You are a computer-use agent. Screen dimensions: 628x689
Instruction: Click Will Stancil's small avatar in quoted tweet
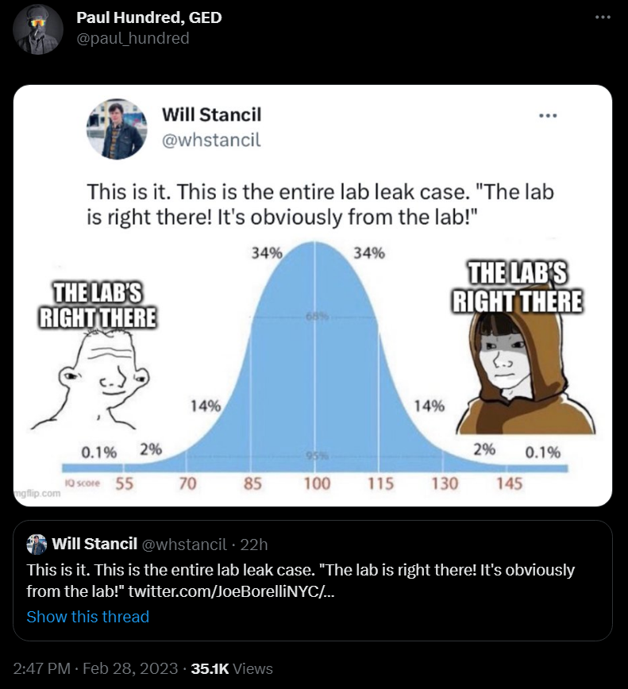[x=37, y=544]
